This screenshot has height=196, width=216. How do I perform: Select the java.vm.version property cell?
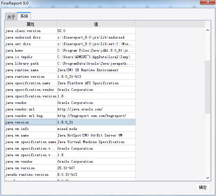coord(31,168)
